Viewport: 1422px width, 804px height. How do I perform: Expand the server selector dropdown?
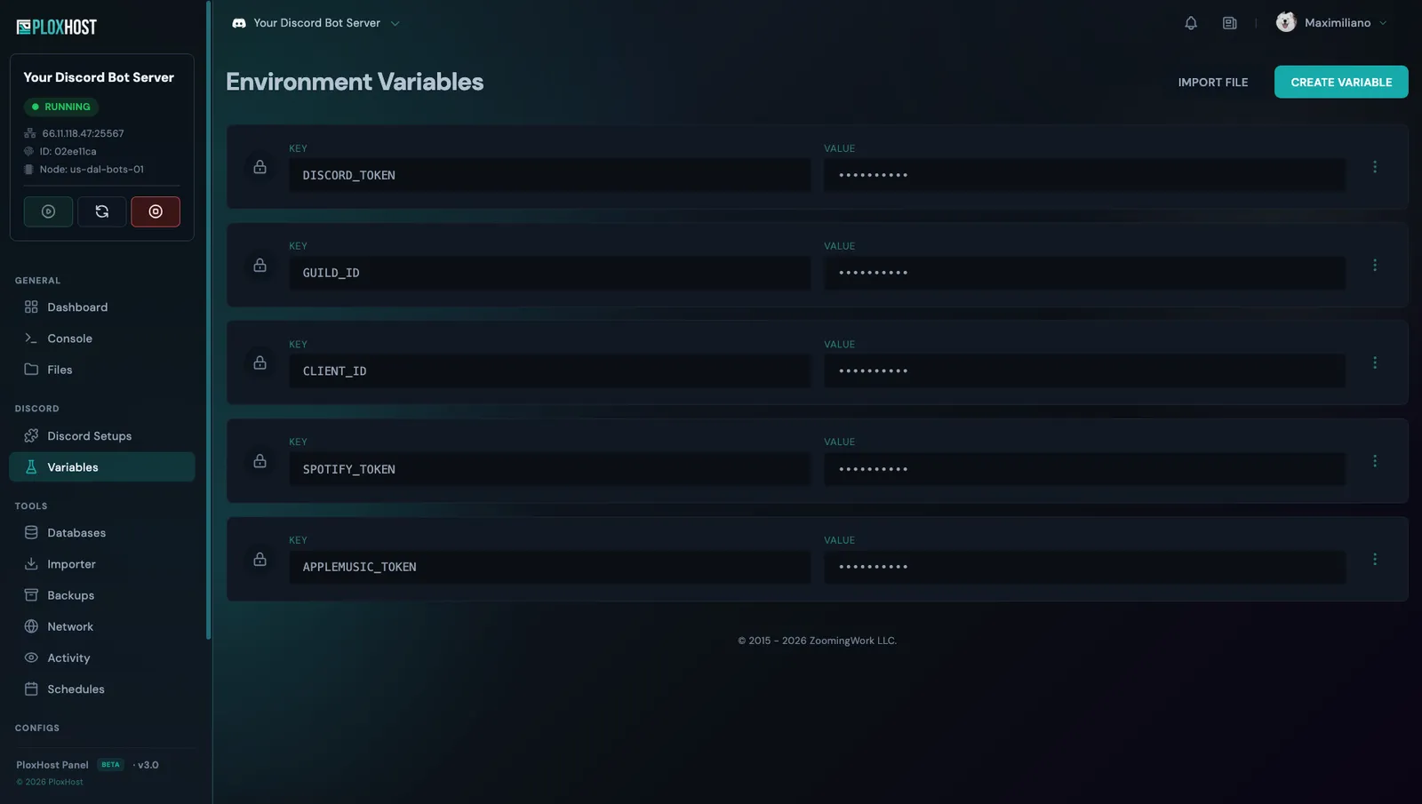pos(316,23)
